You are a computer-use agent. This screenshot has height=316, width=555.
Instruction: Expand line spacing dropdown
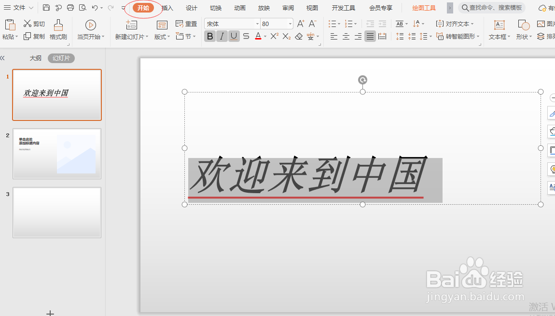(x=430, y=37)
